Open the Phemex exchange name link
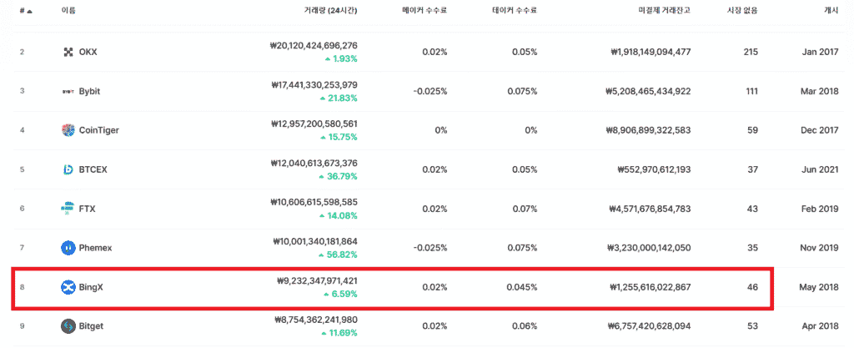The width and height of the screenshot is (854, 348). click(96, 248)
